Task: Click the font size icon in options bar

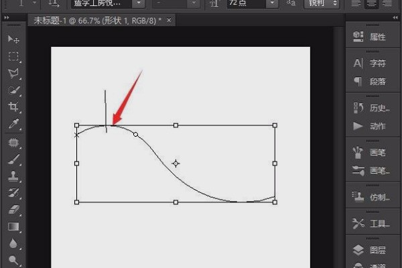Action: (x=215, y=3)
